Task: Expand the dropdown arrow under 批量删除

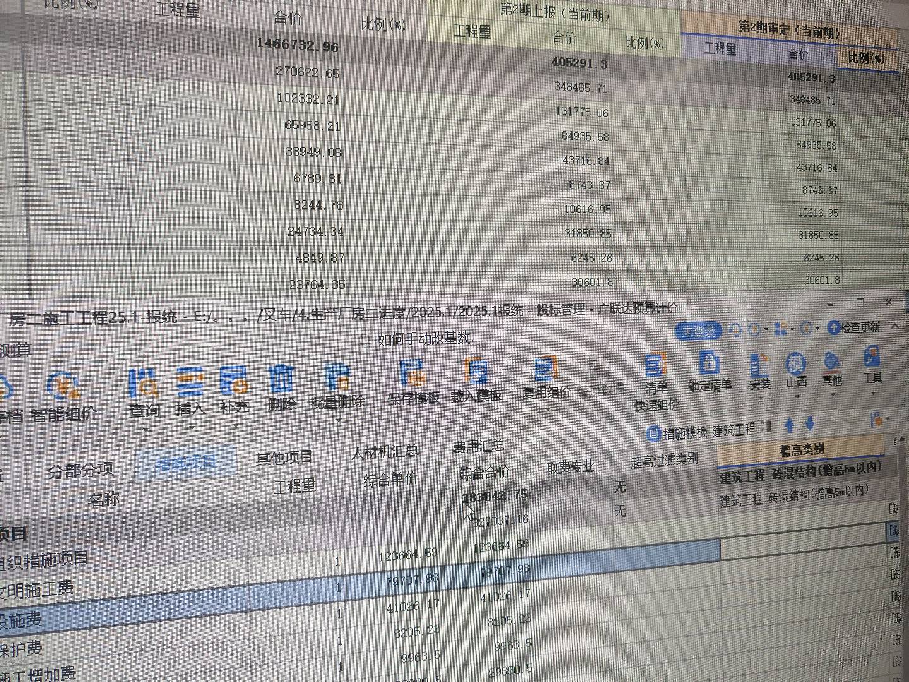Action: 338,421
